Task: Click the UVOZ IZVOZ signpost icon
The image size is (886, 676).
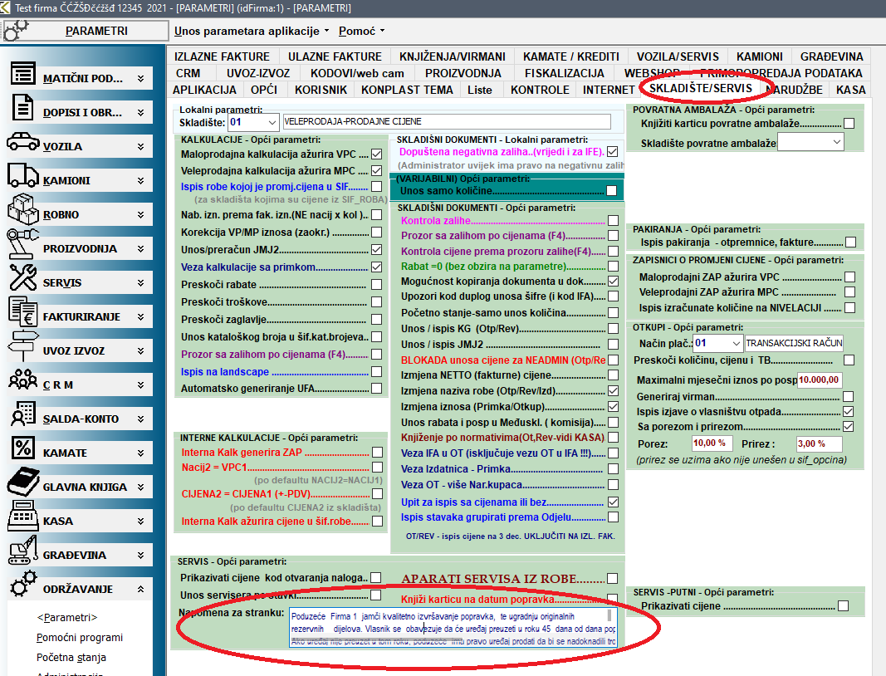Action: (23, 345)
